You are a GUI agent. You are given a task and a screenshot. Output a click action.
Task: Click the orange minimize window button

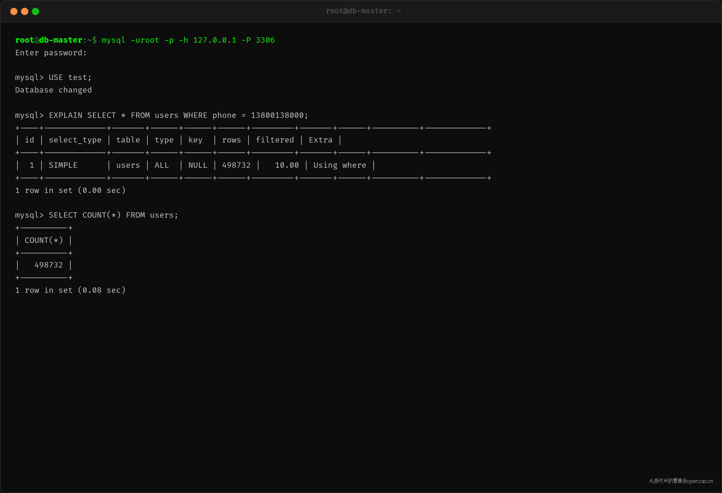coord(25,11)
